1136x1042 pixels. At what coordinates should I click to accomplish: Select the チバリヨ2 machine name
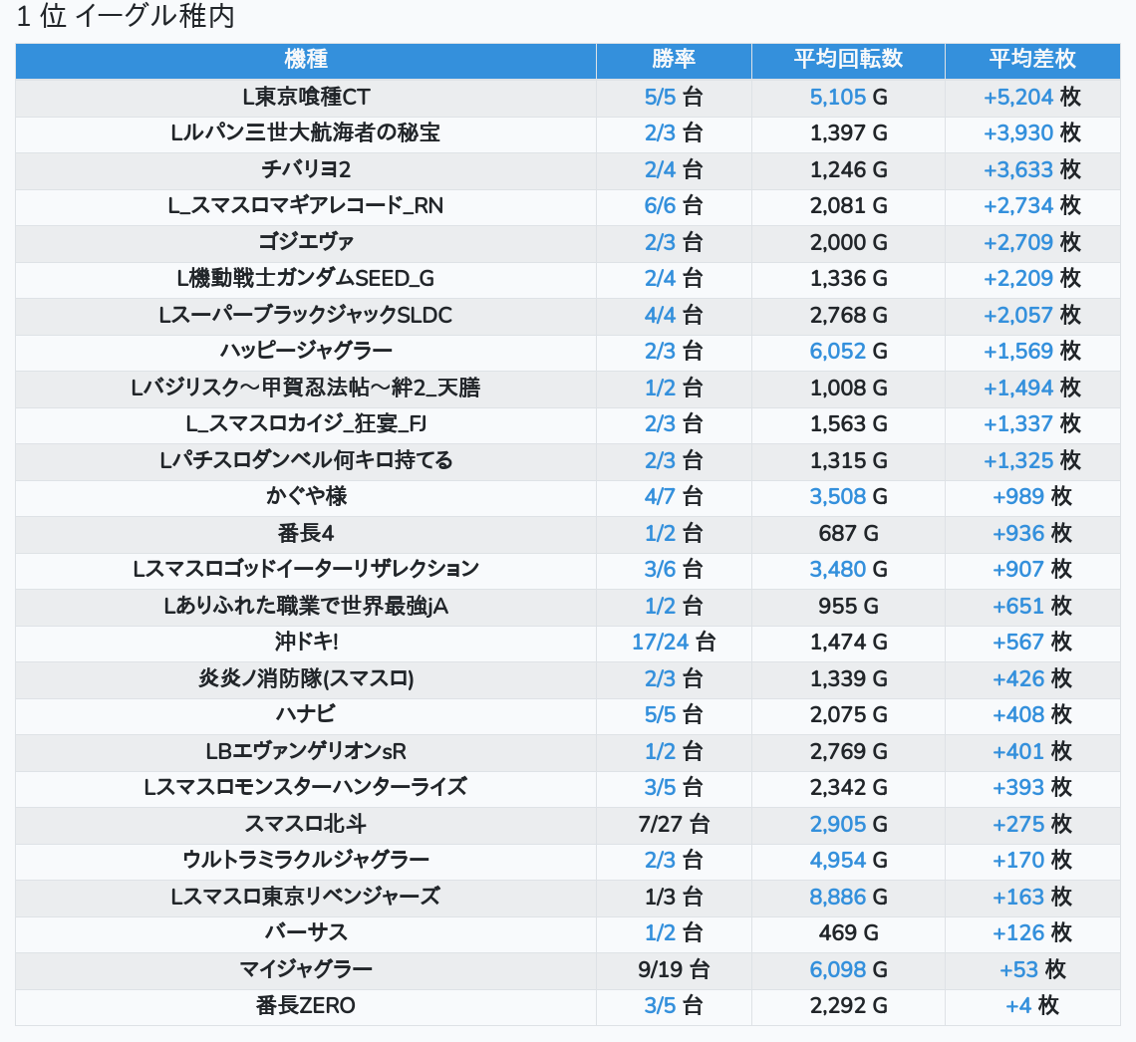(306, 169)
